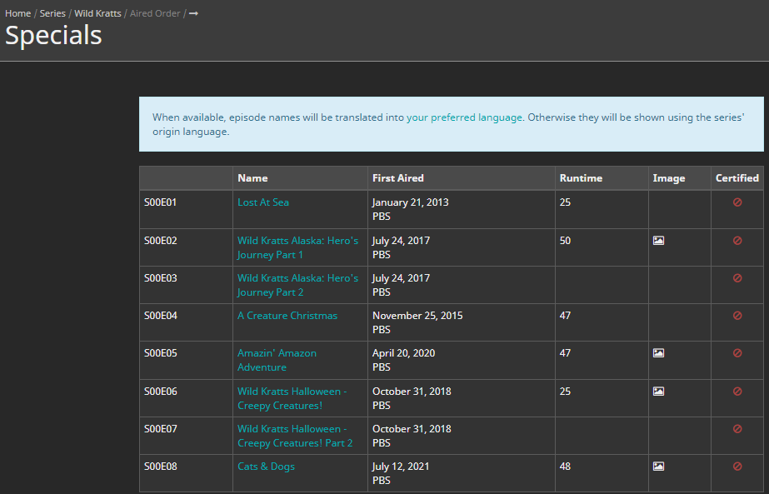Click not-certified icon in Lost At Sea row
Screen dimensions: 769x494
click(737, 202)
